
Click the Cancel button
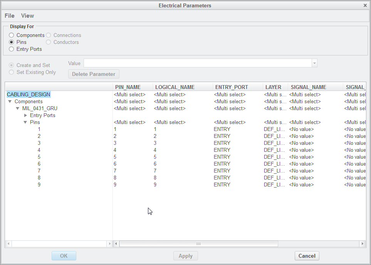point(307,256)
